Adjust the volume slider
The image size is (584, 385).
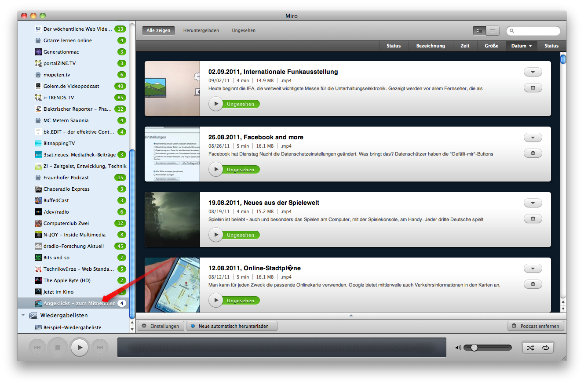click(x=474, y=347)
